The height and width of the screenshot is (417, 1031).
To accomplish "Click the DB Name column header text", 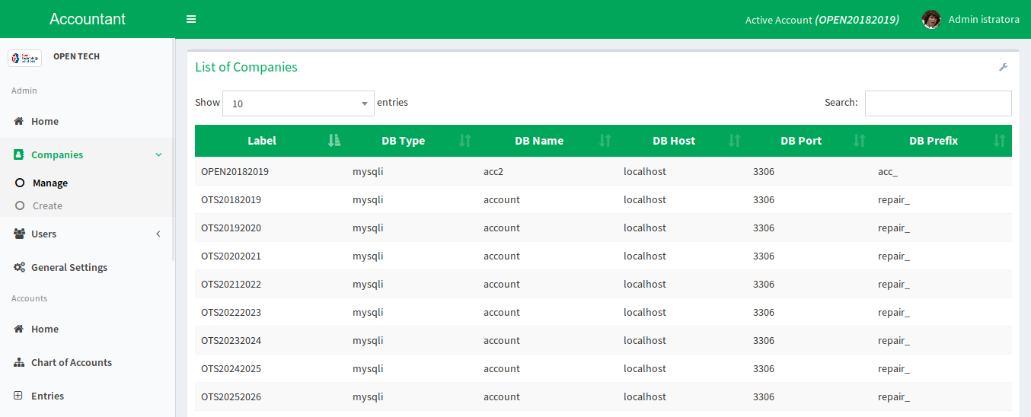I will click(x=539, y=141).
